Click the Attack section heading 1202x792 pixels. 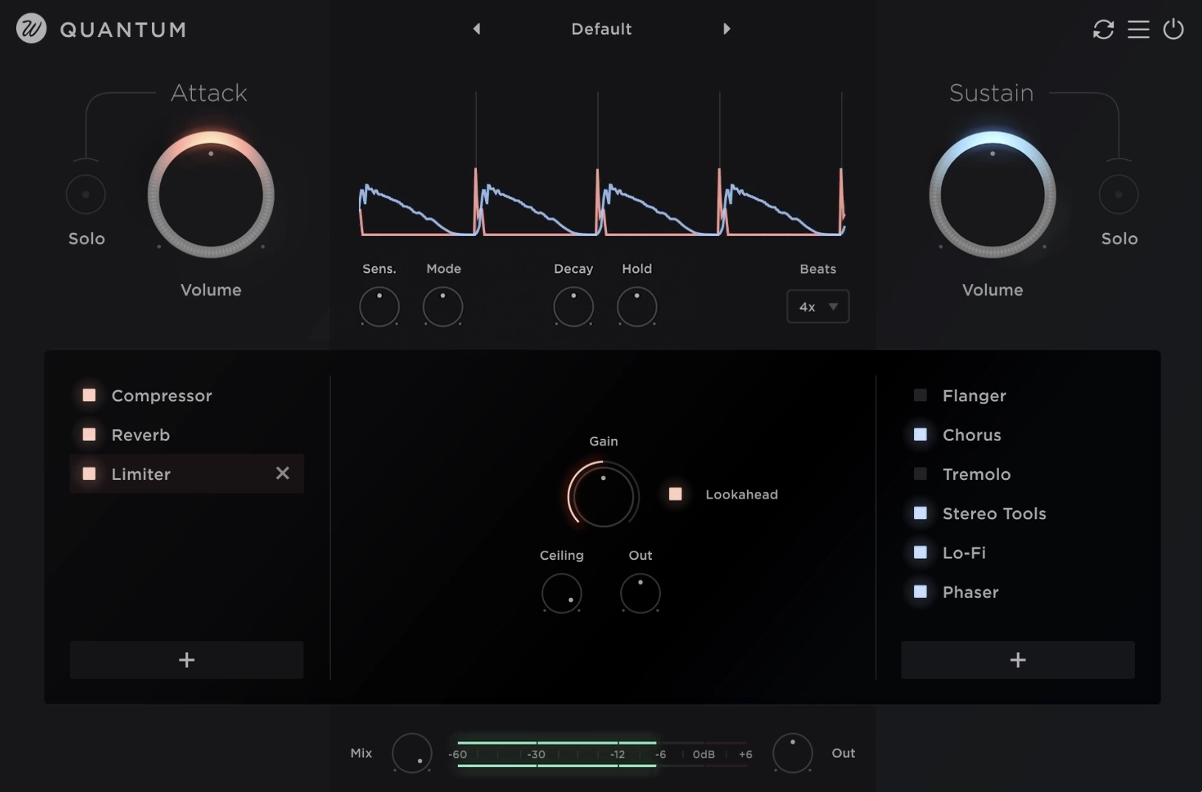point(209,93)
